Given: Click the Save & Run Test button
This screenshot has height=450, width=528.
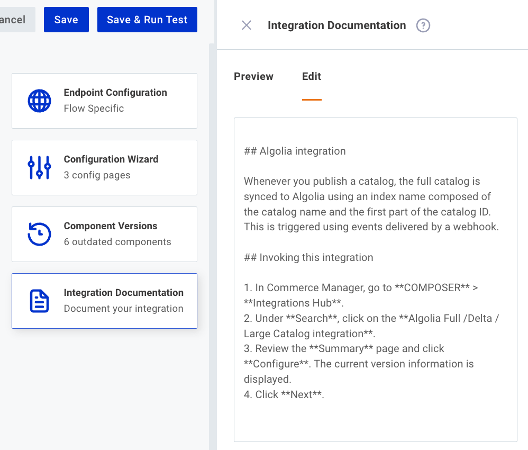Looking at the screenshot, I should (147, 19).
